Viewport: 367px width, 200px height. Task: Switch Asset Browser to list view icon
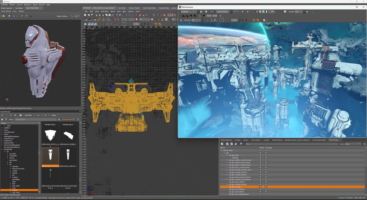coord(78,119)
